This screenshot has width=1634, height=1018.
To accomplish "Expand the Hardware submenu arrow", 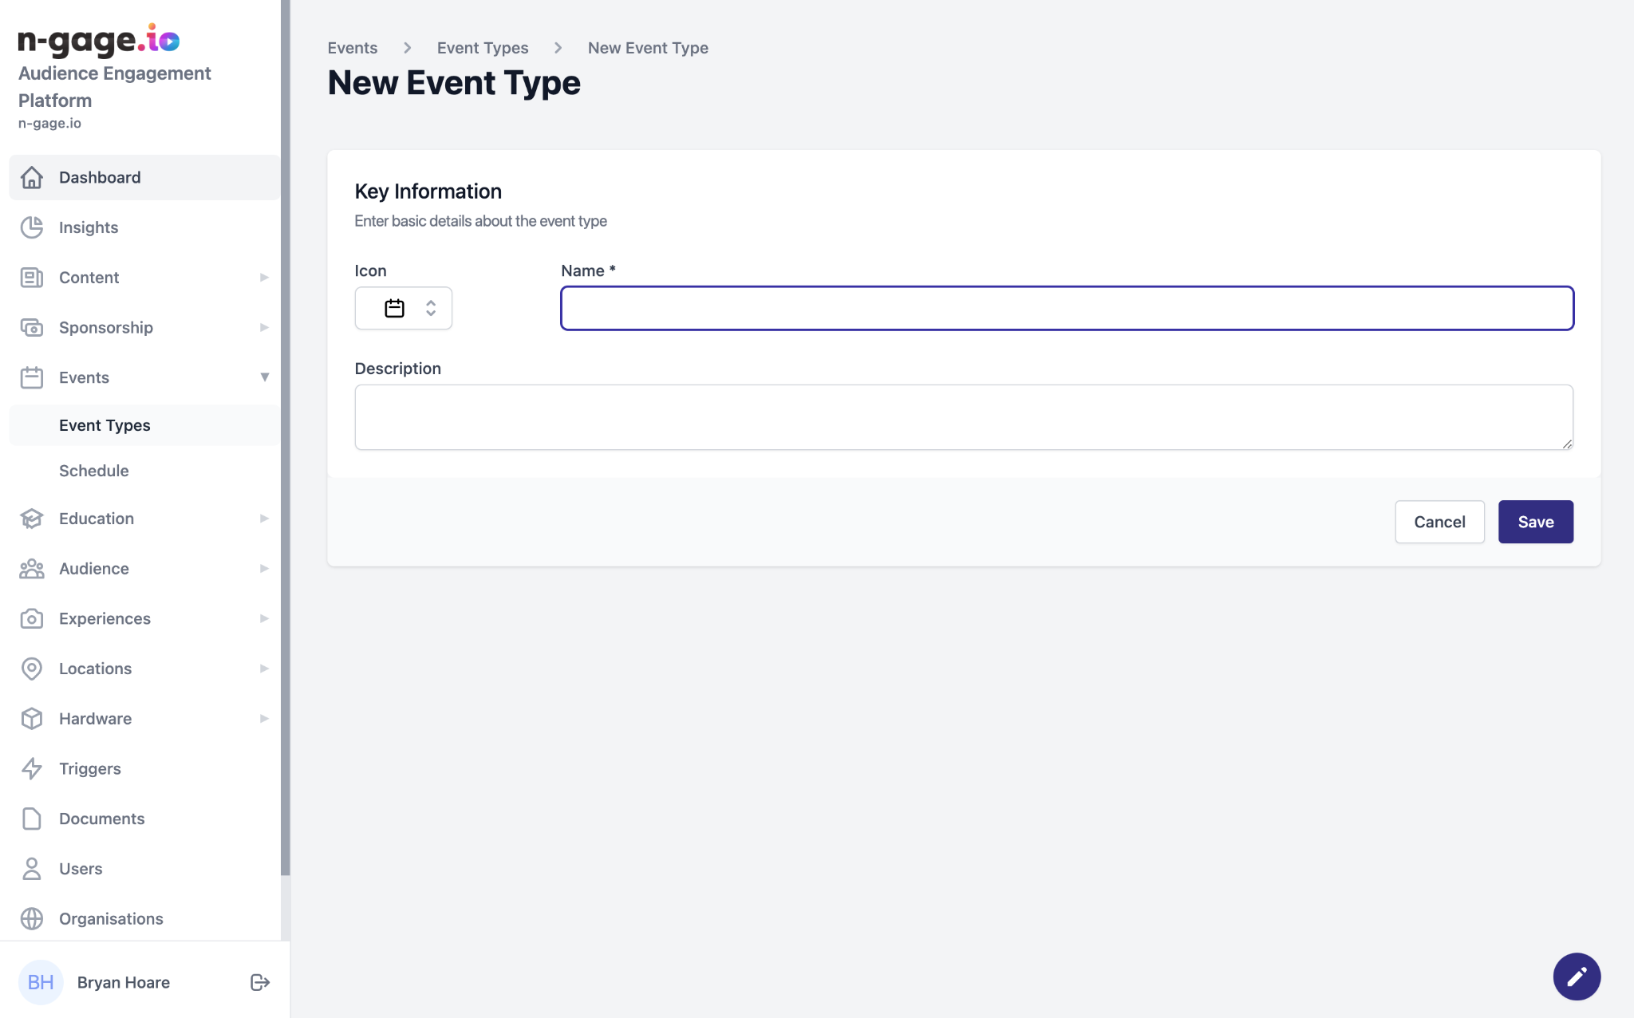I will [264, 719].
